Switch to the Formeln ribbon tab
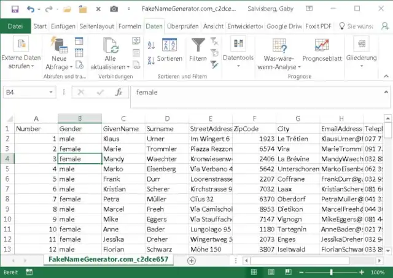The image size is (393, 278). [130, 26]
